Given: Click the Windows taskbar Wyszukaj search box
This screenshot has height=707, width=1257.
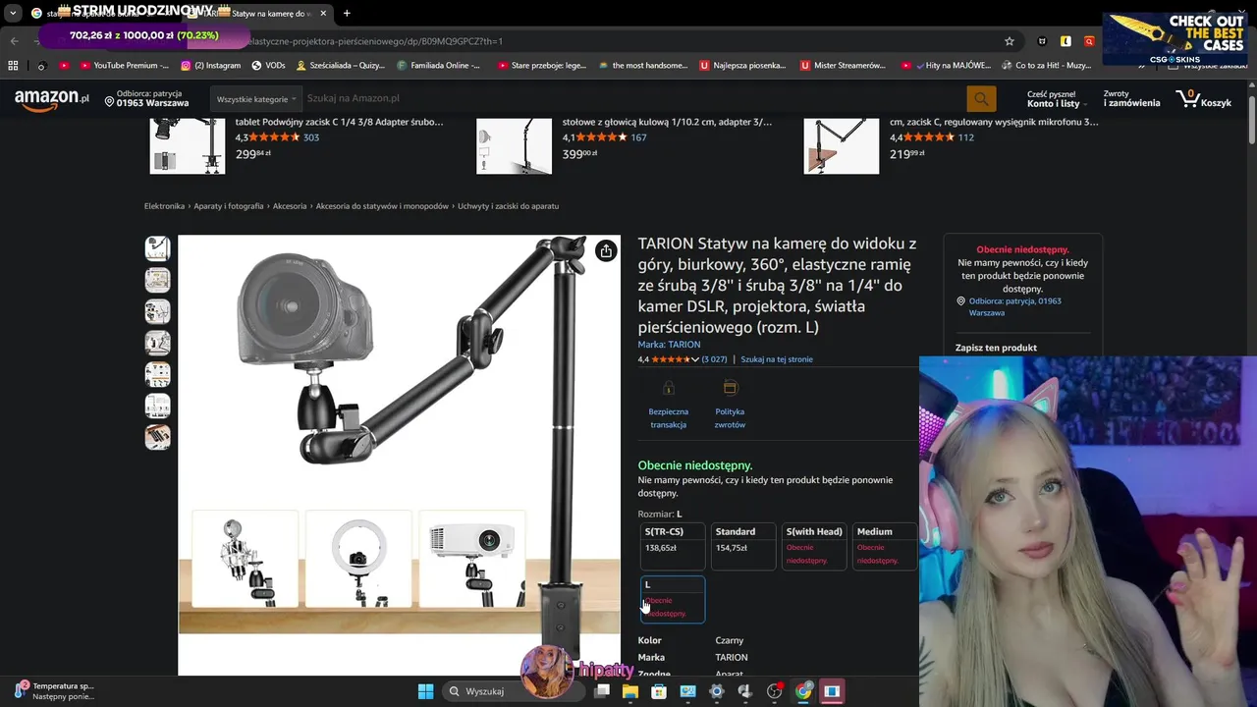Looking at the screenshot, I should click(512, 691).
